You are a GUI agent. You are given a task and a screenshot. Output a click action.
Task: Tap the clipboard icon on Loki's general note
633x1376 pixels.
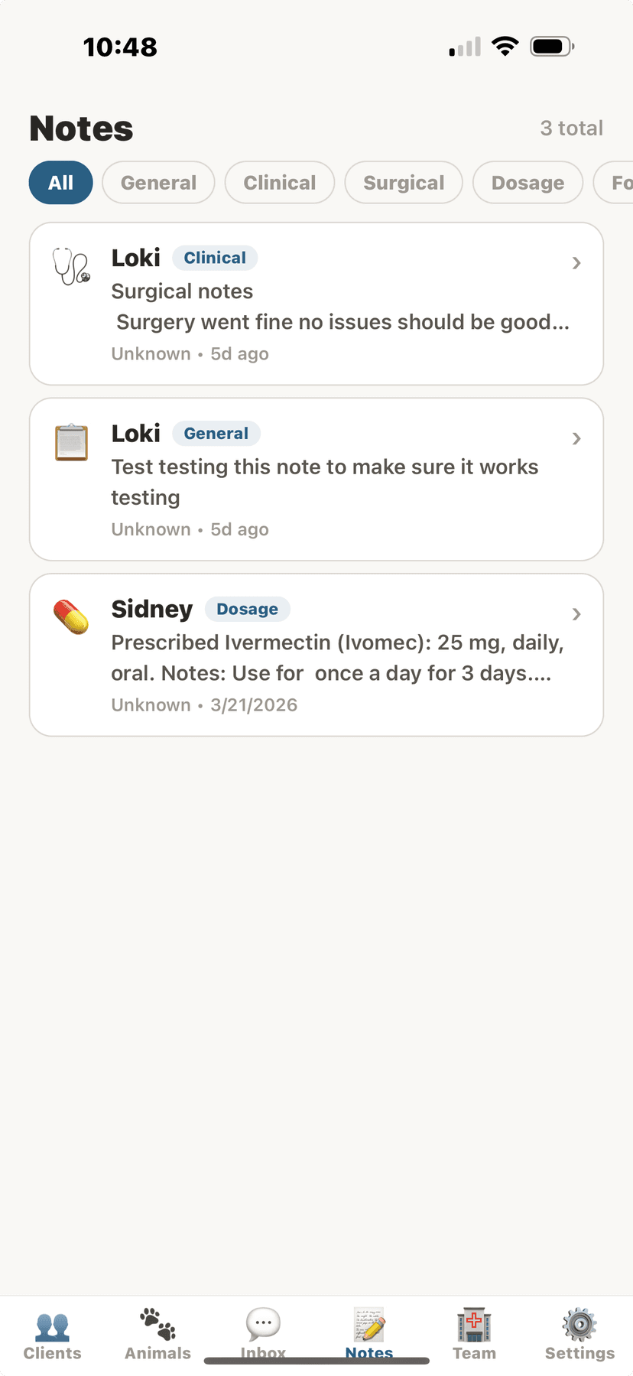[x=71, y=442]
